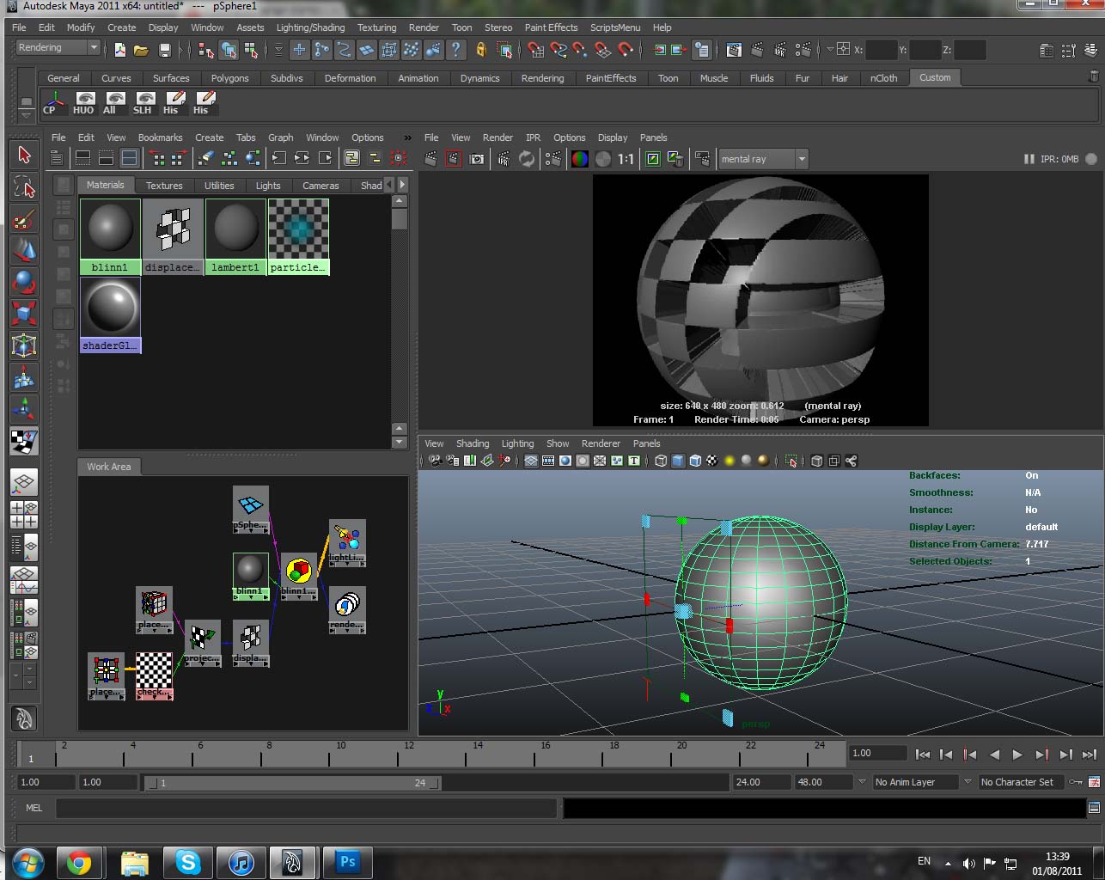Choose the Rotate tool sphere icon

[24, 282]
